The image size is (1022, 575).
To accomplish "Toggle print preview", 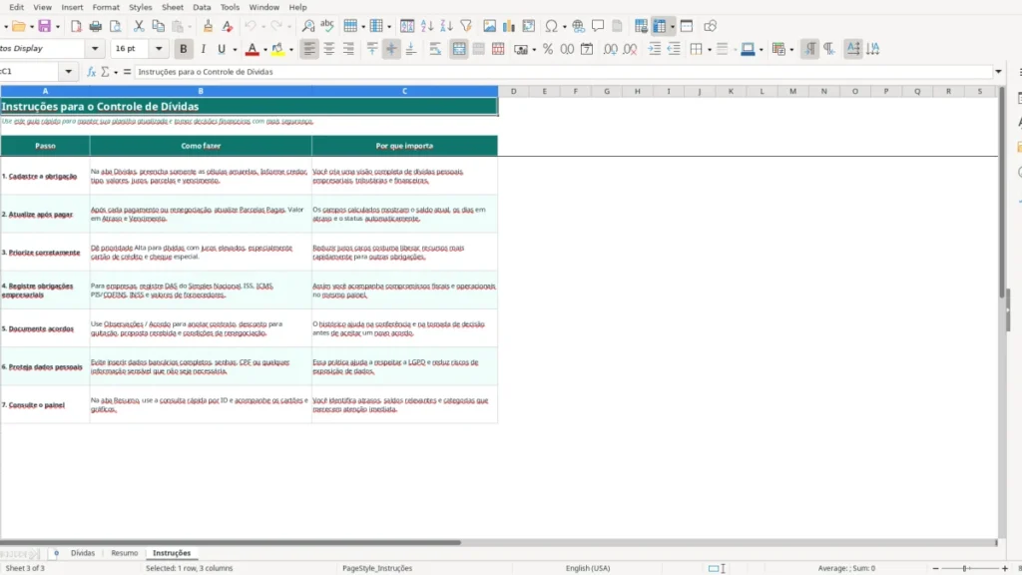I will [116, 26].
